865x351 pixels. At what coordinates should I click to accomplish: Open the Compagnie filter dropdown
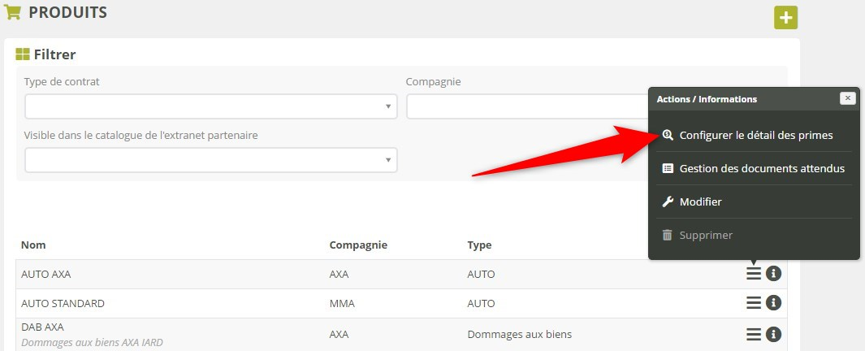(x=526, y=106)
